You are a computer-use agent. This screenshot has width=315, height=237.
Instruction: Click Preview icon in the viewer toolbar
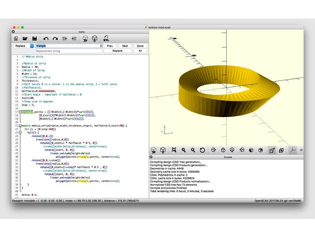(153, 150)
